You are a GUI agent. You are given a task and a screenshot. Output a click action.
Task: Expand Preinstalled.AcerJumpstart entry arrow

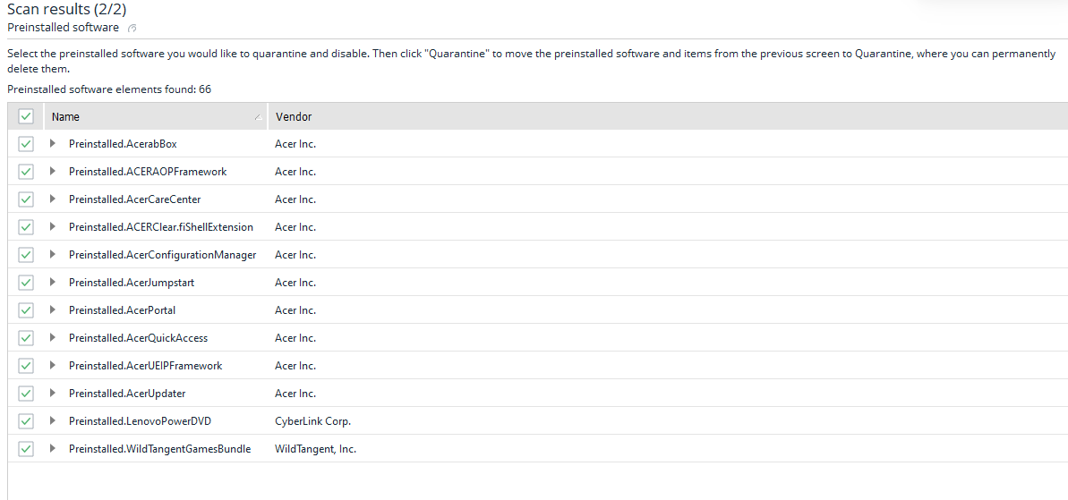tap(53, 283)
